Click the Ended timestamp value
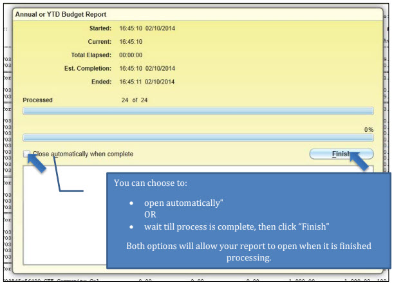The width and height of the screenshot is (394, 285). 147,81
